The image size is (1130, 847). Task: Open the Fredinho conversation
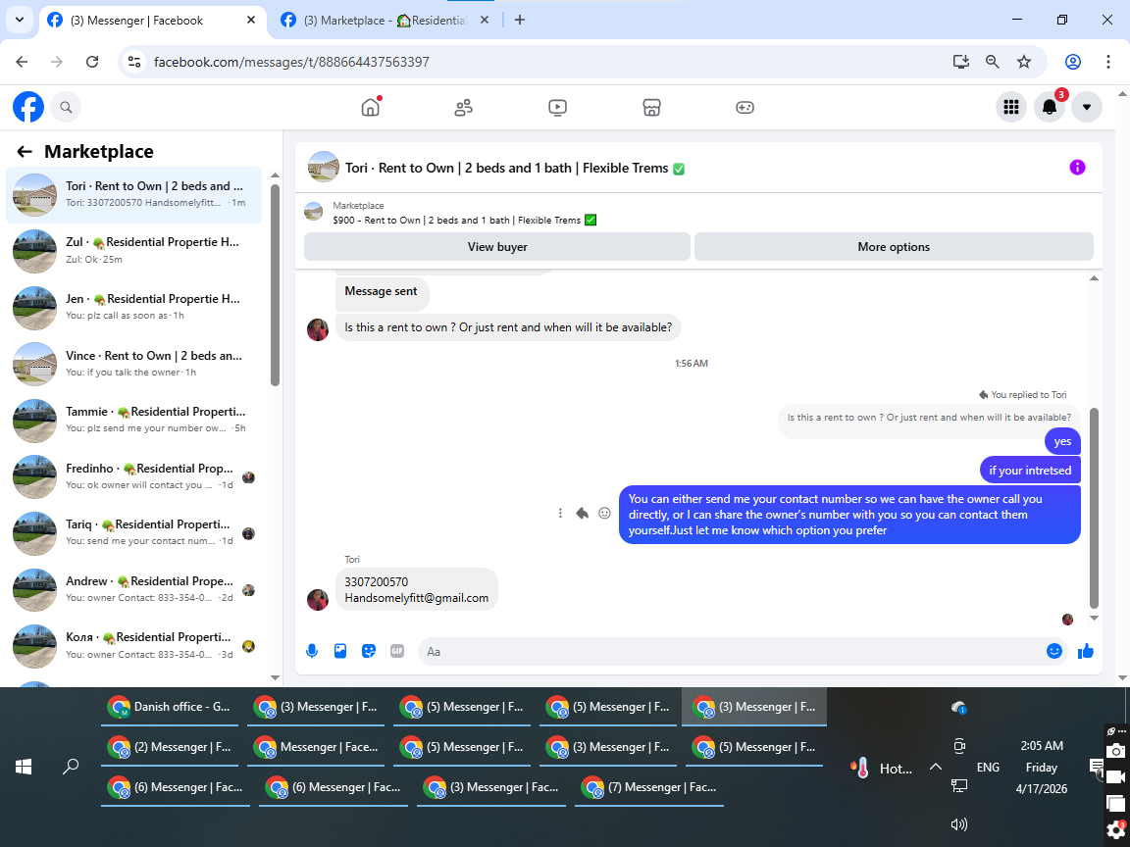click(x=134, y=476)
